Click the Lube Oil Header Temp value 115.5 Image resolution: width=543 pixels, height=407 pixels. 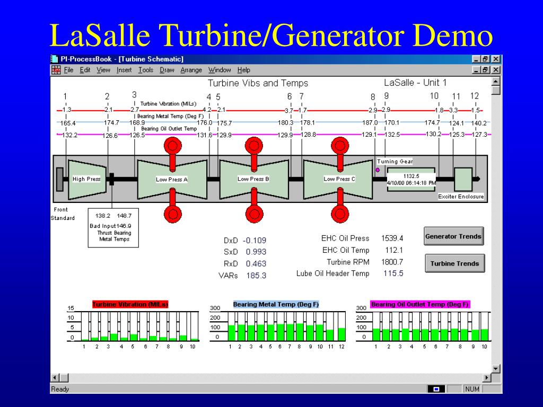click(393, 273)
